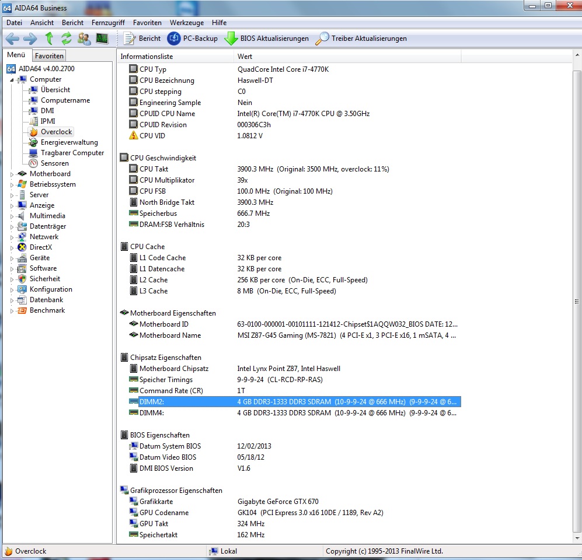Image resolution: width=582 pixels, height=560 pixels.
Task: Open the Favoriten menu
Action: point(147,23)
